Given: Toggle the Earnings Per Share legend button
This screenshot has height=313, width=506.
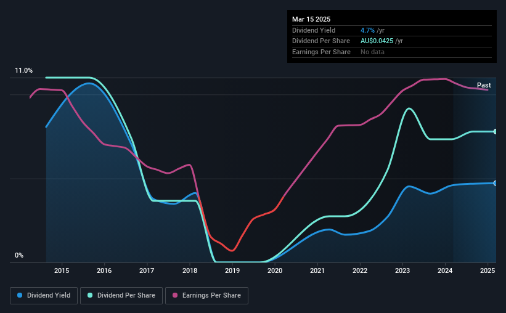Looking at the screenshot, I should tap(206, 296).
